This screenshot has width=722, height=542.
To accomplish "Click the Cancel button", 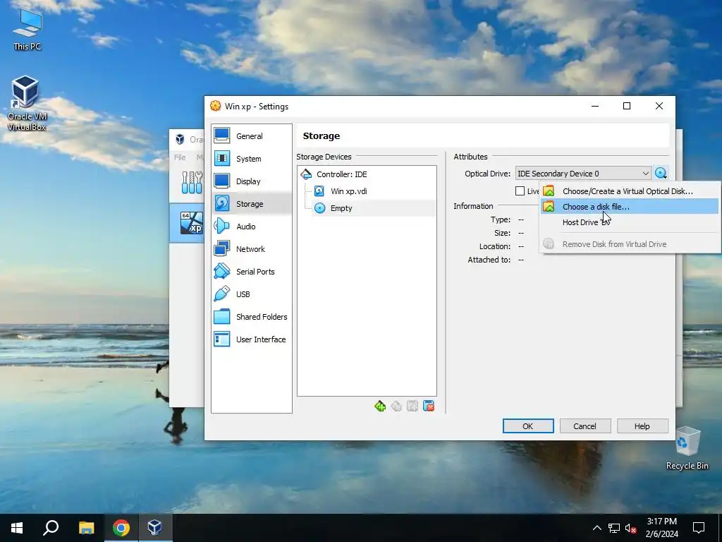I will click(x=585, y=426).
